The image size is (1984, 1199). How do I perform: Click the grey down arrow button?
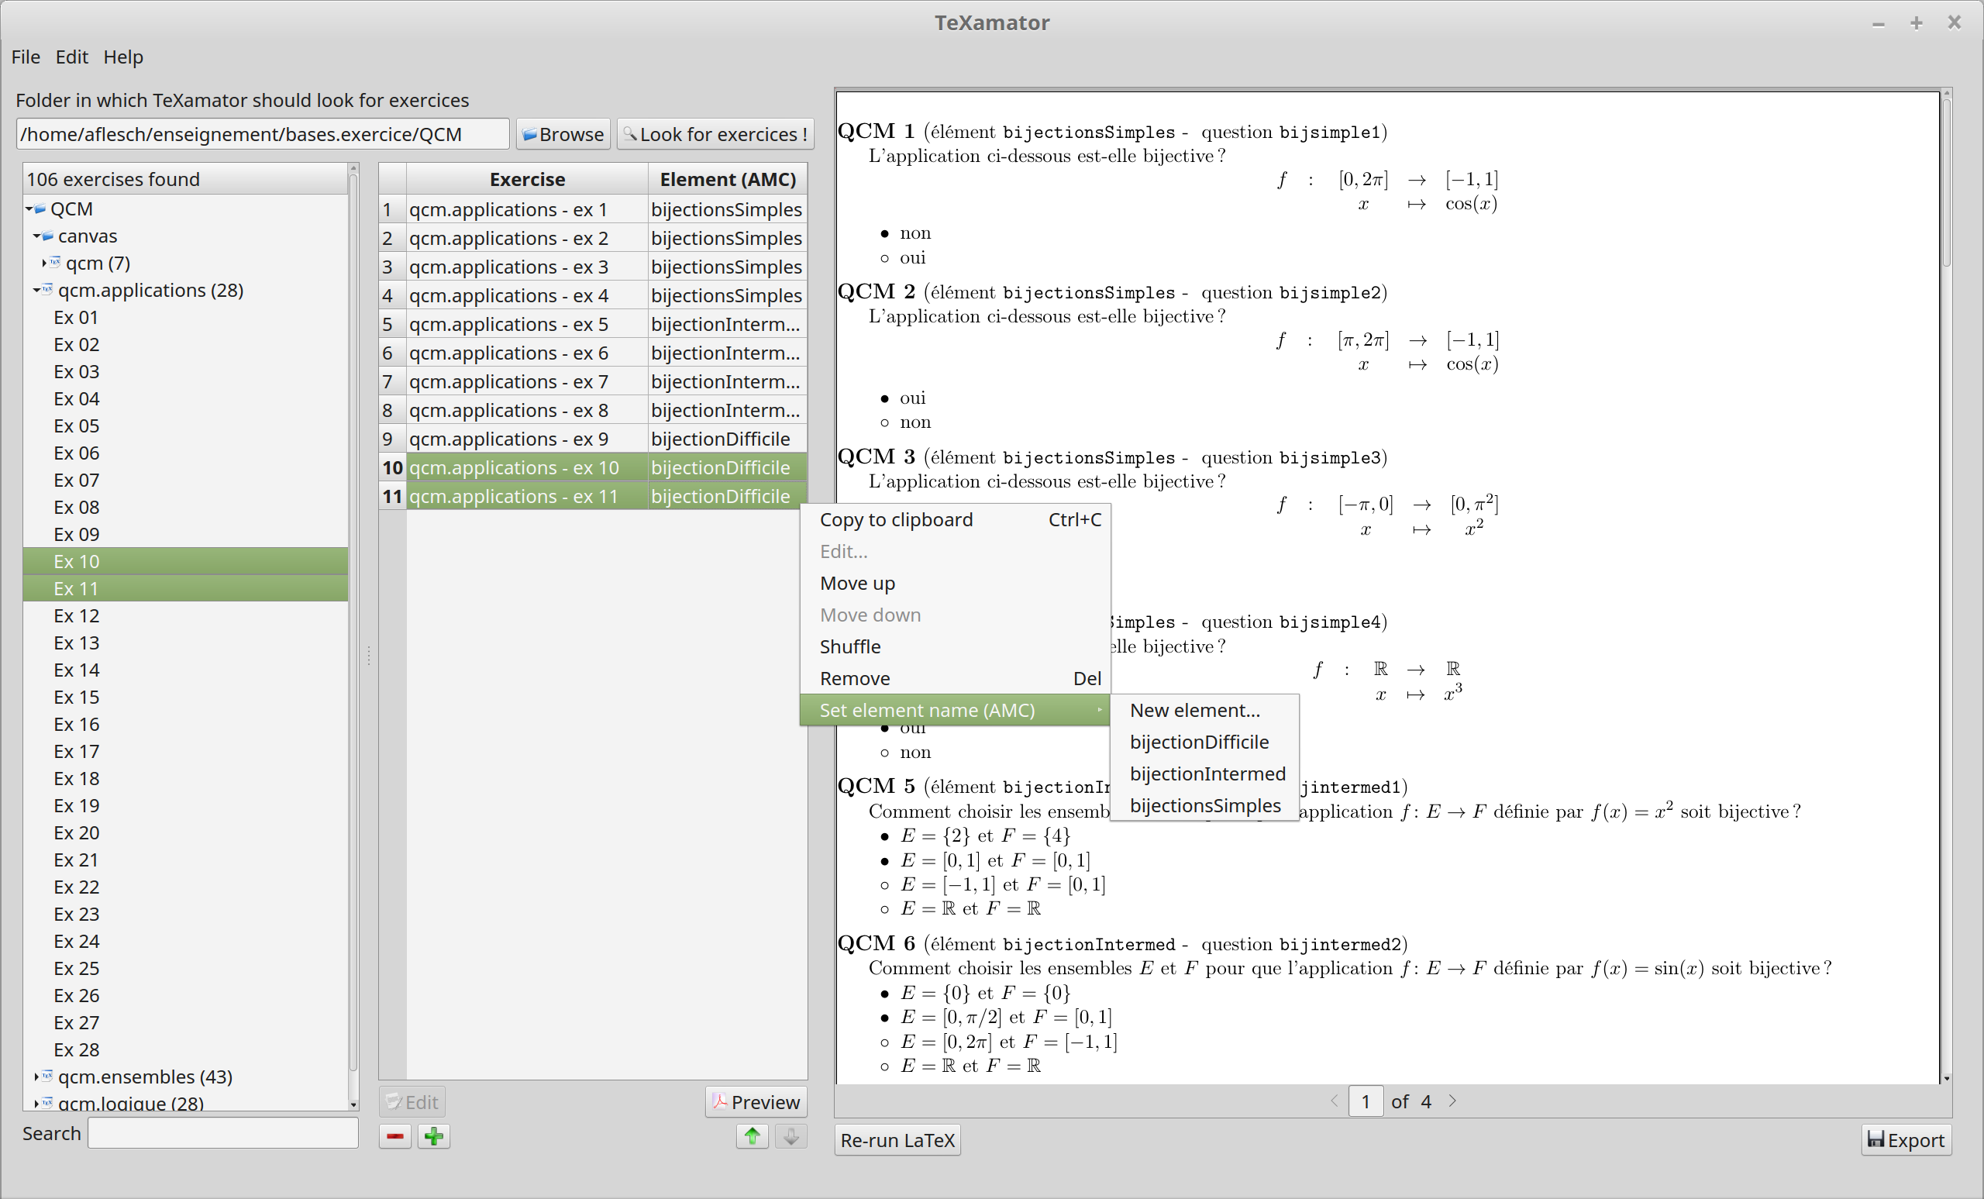790,1136
